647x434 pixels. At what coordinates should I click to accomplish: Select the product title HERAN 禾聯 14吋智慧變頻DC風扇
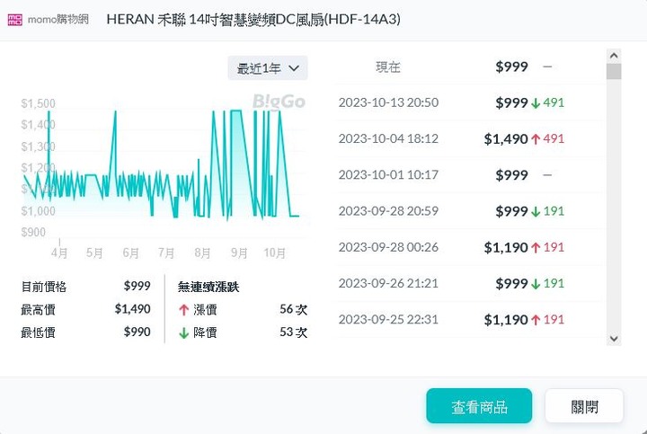coord(253,20)
